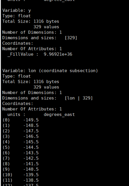Click longitude value -146.5 at index 3

point(31,136)
